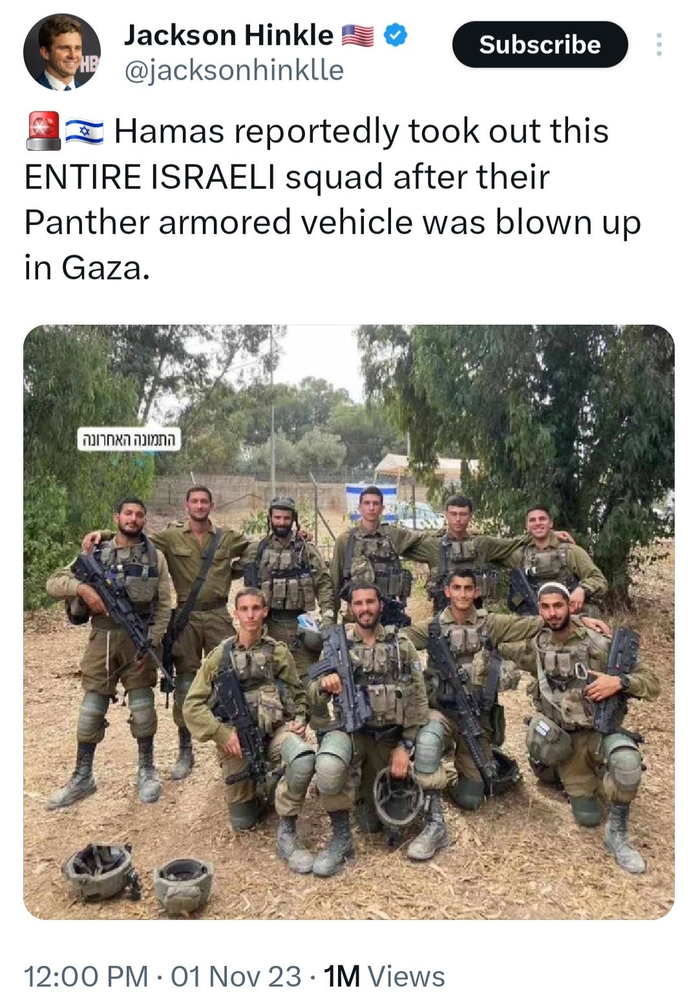Click the US flag emoji beside name
This screenshot has width=698, height=1004.
pyautogui.click(x=357, y=36)
